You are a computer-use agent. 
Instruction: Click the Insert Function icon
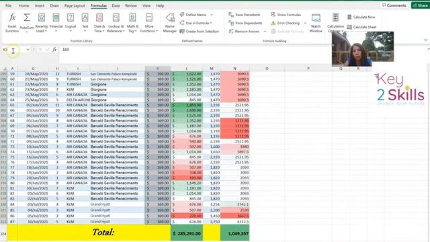pos(12,23)
